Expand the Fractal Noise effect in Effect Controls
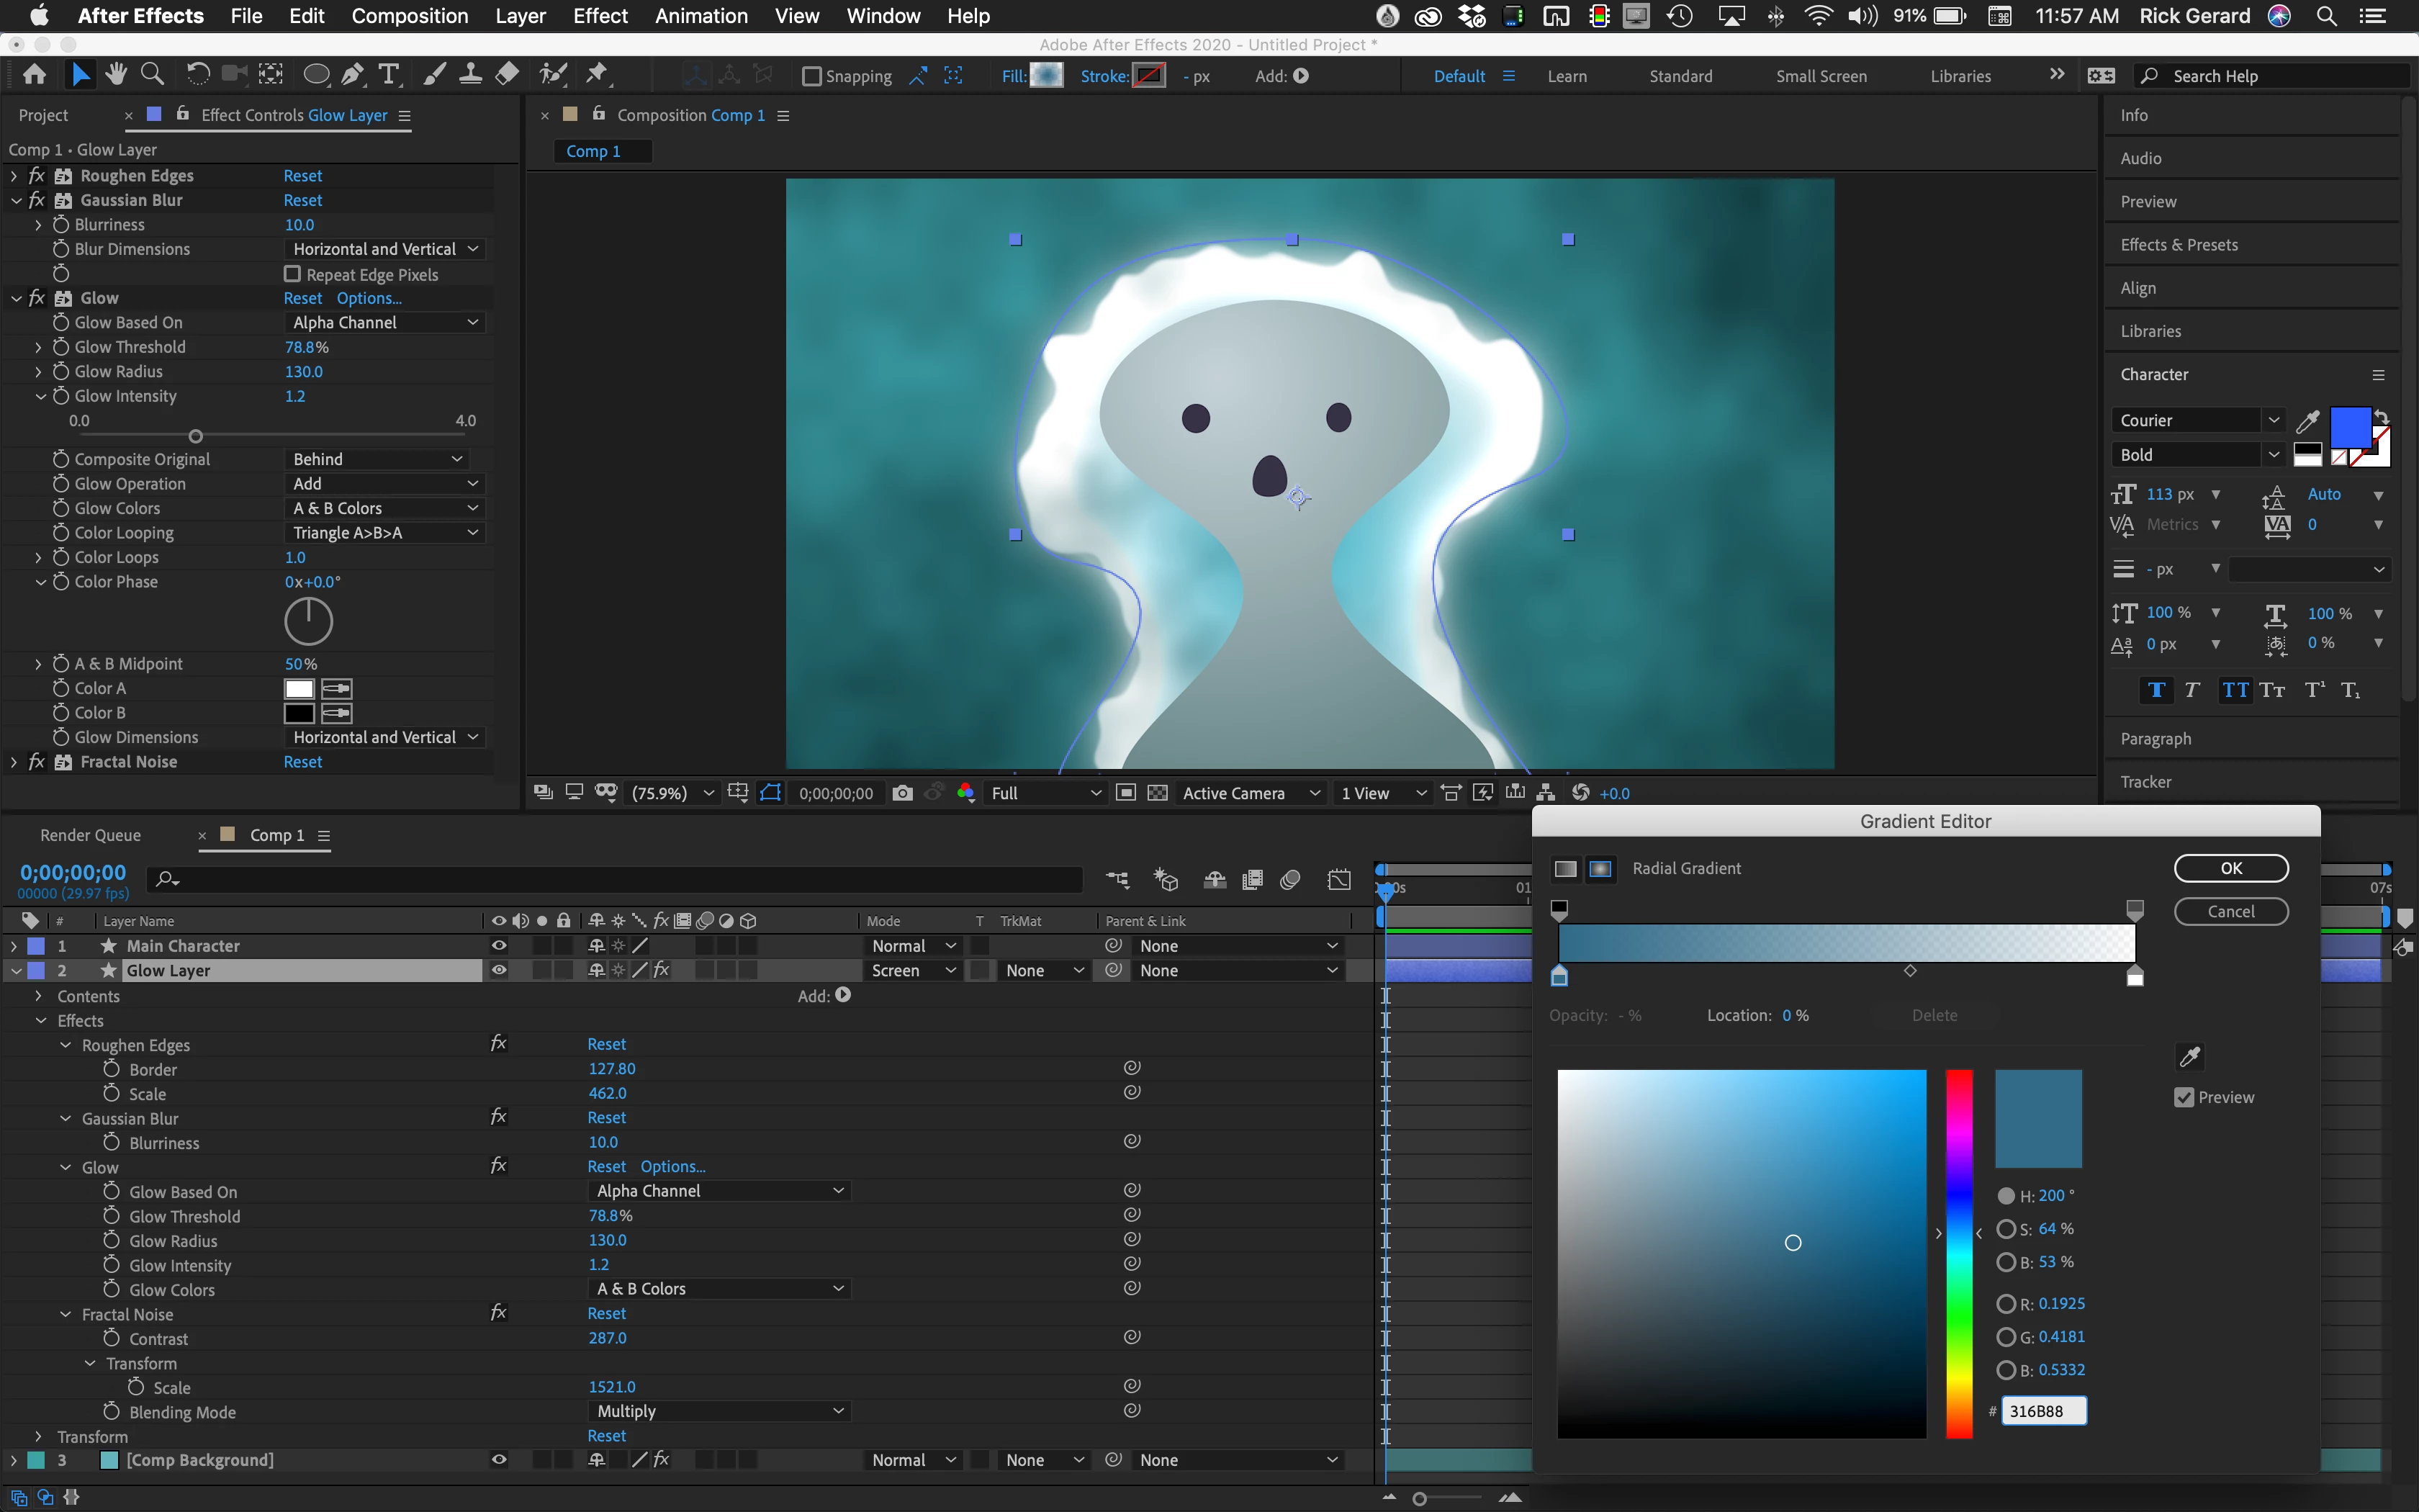The height and width of the screenshot is (1512, 2419). click(x=14, y=762)
